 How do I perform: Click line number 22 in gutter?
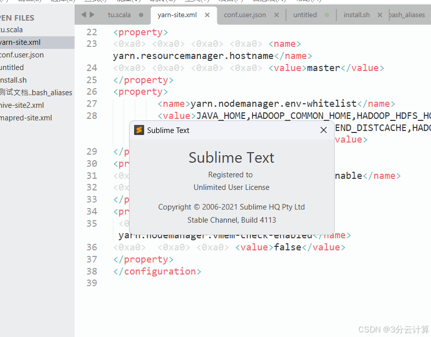[x=92, y=32]
